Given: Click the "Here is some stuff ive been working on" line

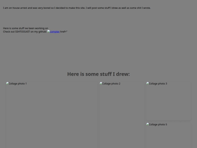Looking at the screenshot, I should tap(26, 28).
